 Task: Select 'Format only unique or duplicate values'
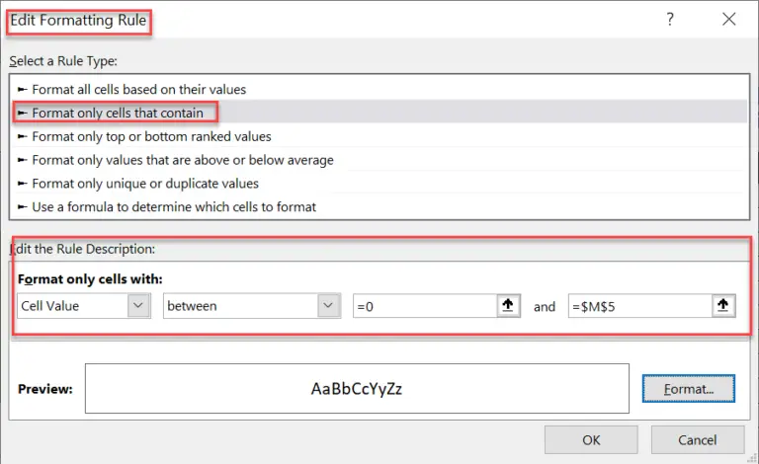[x=144, y=184]
